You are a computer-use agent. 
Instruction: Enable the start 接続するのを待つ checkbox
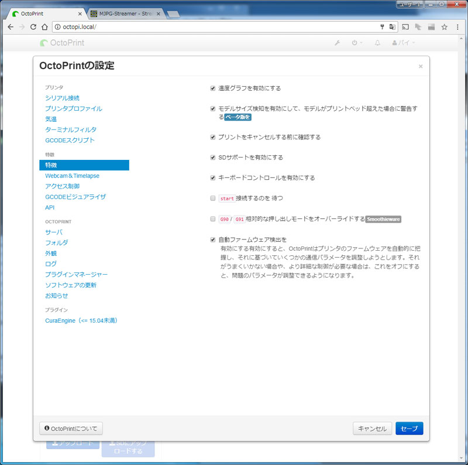(213, 199)
